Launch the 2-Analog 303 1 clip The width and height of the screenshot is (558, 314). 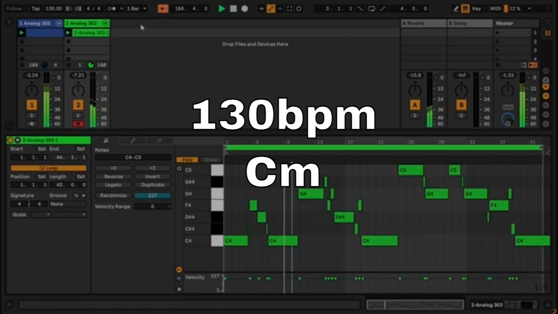68,33
